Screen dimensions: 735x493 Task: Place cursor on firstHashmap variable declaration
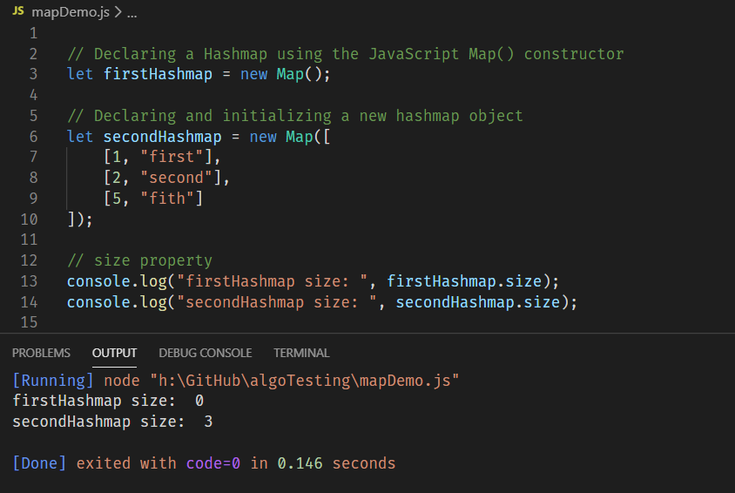click(x=158, y=74)
